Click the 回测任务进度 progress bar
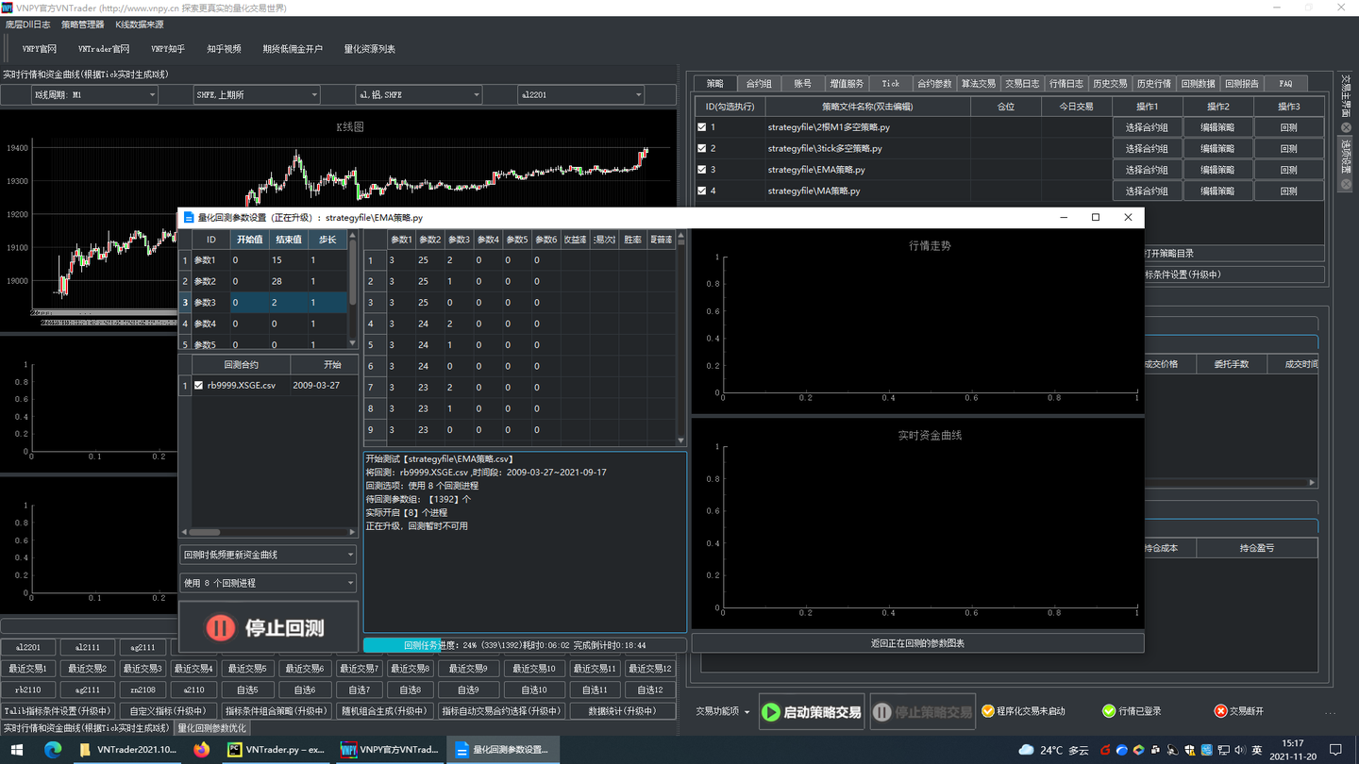 tap(525, 645)
